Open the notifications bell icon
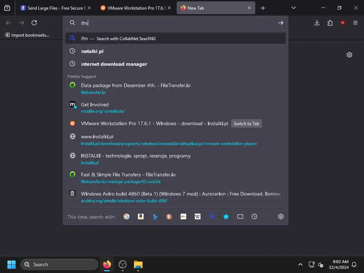The height and width of the screenshot is (273, 364). [354, 264]
